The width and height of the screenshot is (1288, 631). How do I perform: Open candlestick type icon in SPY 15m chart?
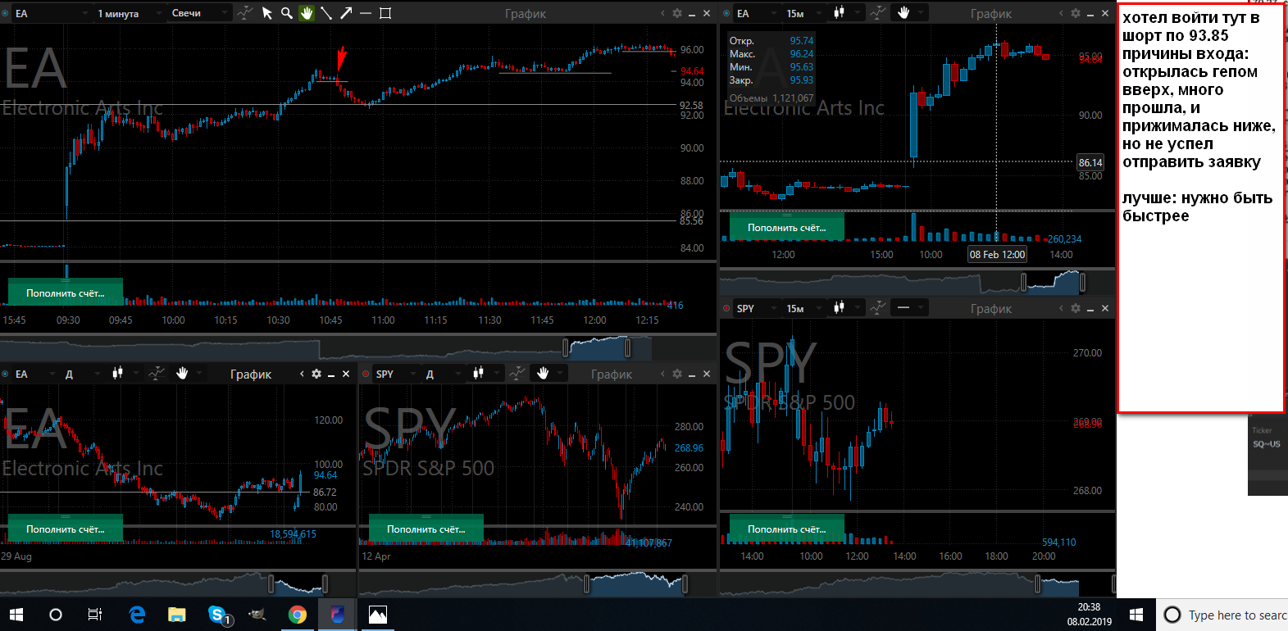(x=839, y=308)
